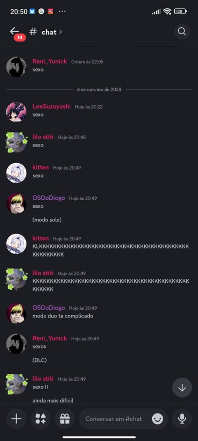Select the message 'modo duo ta complicado'
Viewport: 198px width, 441px height.
(x=62, y=316)
